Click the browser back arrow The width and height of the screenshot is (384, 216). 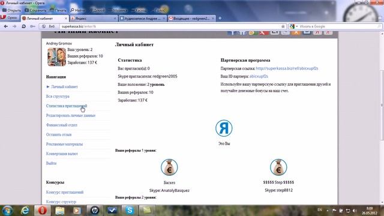coord(5,26)
